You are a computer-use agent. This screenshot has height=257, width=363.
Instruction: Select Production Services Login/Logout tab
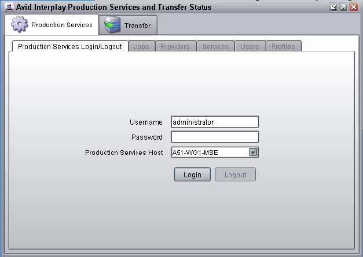(70, 46)
